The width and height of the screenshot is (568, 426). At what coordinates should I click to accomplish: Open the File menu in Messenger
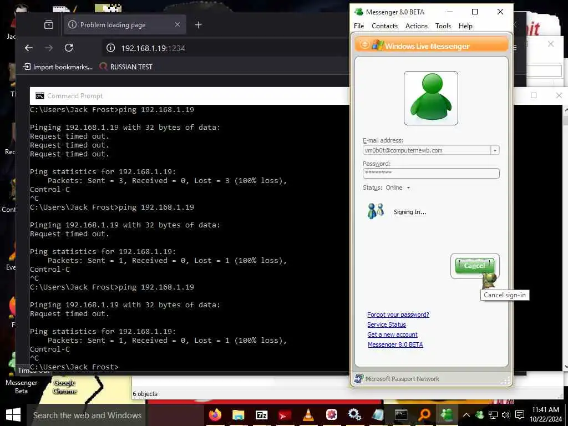pos(359,26)
